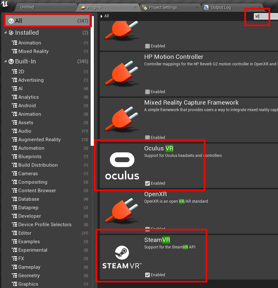278x288 pixels.
Task: Click the Oculus logo thumbnail
Action: pyautogui.click(x=122, y=166)
